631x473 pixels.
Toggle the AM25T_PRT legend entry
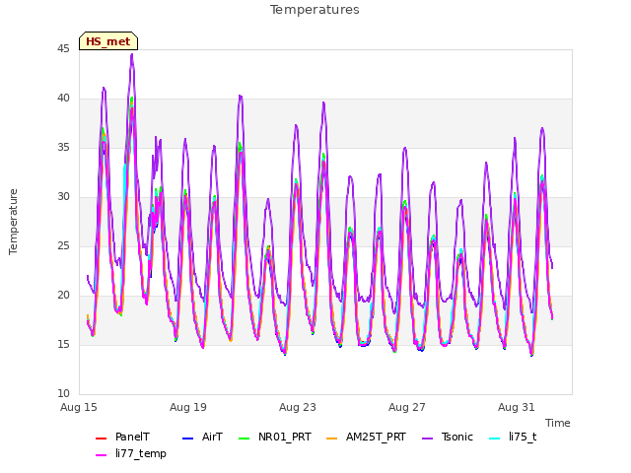tap(366, 438)
